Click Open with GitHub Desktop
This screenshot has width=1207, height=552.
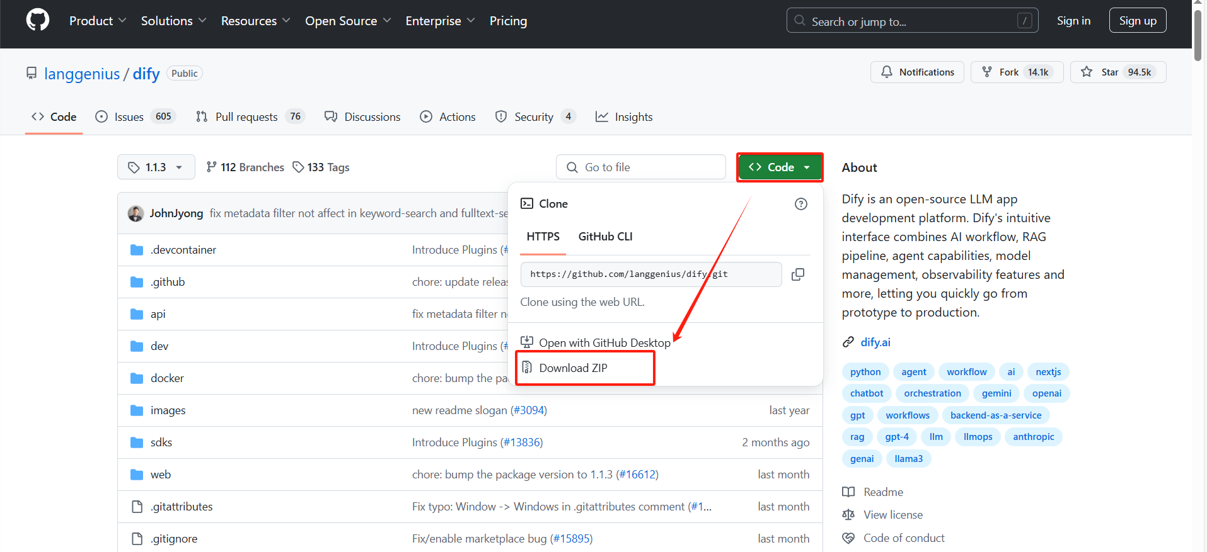pos(596,342)
